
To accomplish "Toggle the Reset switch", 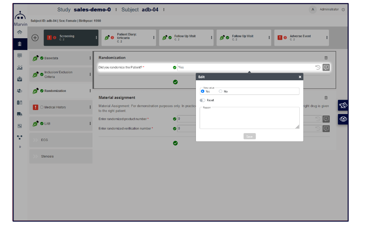I will (x=203, y=100).
